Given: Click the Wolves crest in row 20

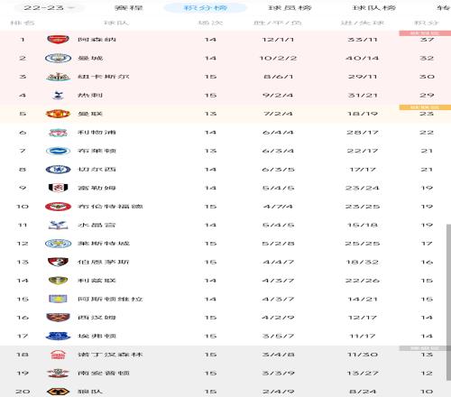Looking at the screenshot, I should 58,392.
